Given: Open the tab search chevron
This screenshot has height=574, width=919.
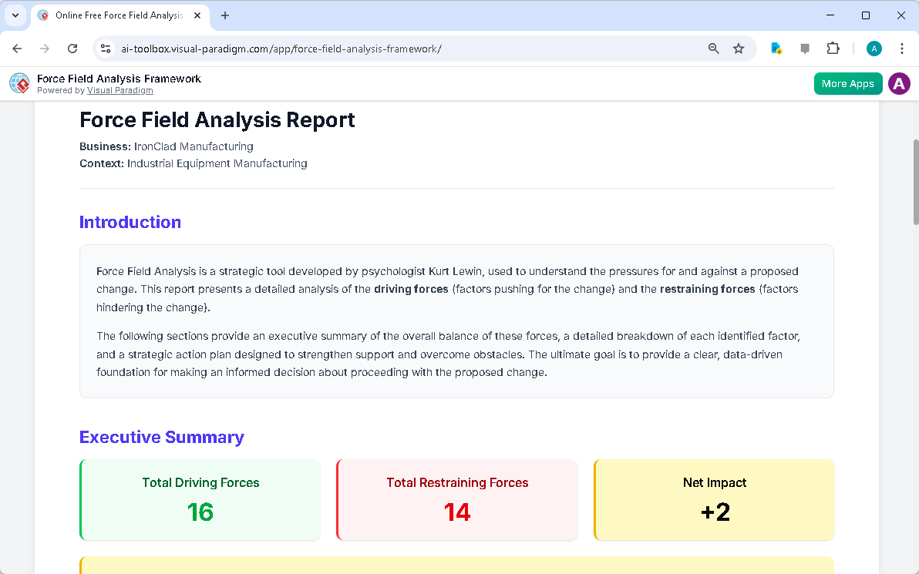Looking at the screenshot, I should [15, 15].
